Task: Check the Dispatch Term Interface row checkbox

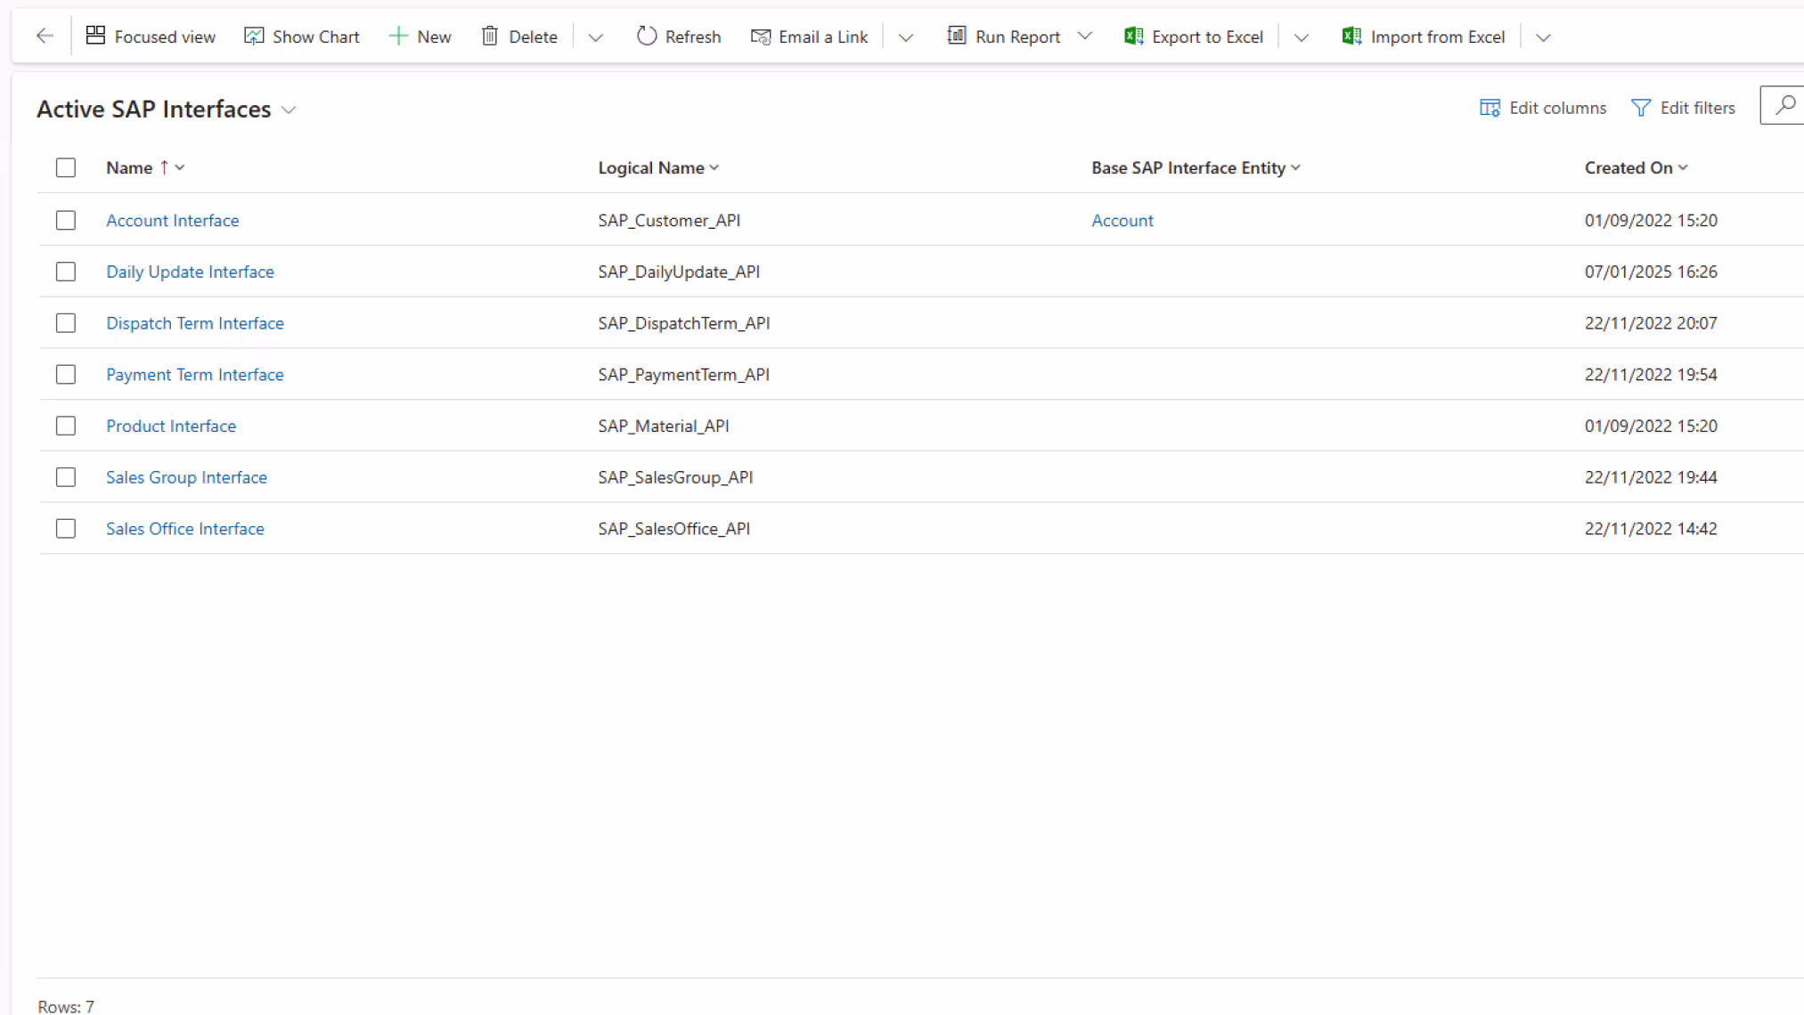Action: (66, 323)
